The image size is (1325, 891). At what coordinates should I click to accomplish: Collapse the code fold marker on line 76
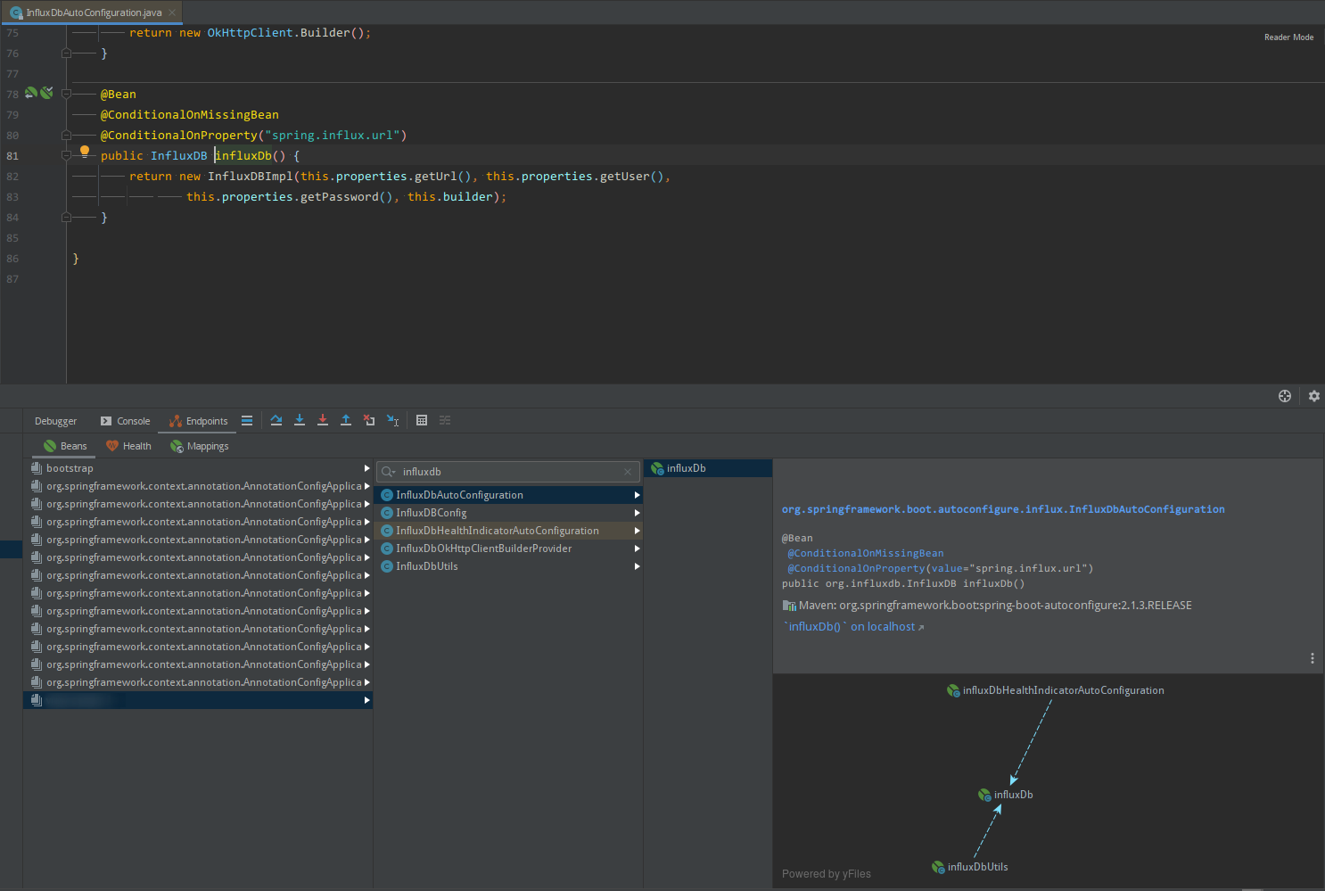[66, 54]
